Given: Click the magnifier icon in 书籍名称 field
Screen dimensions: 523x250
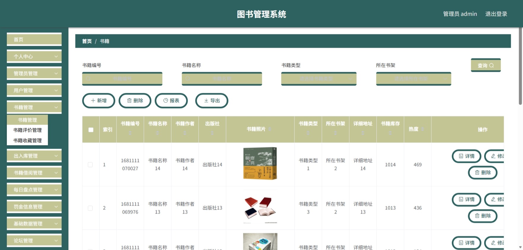Looking at the screenshot, I should click(x=187, y=78).
